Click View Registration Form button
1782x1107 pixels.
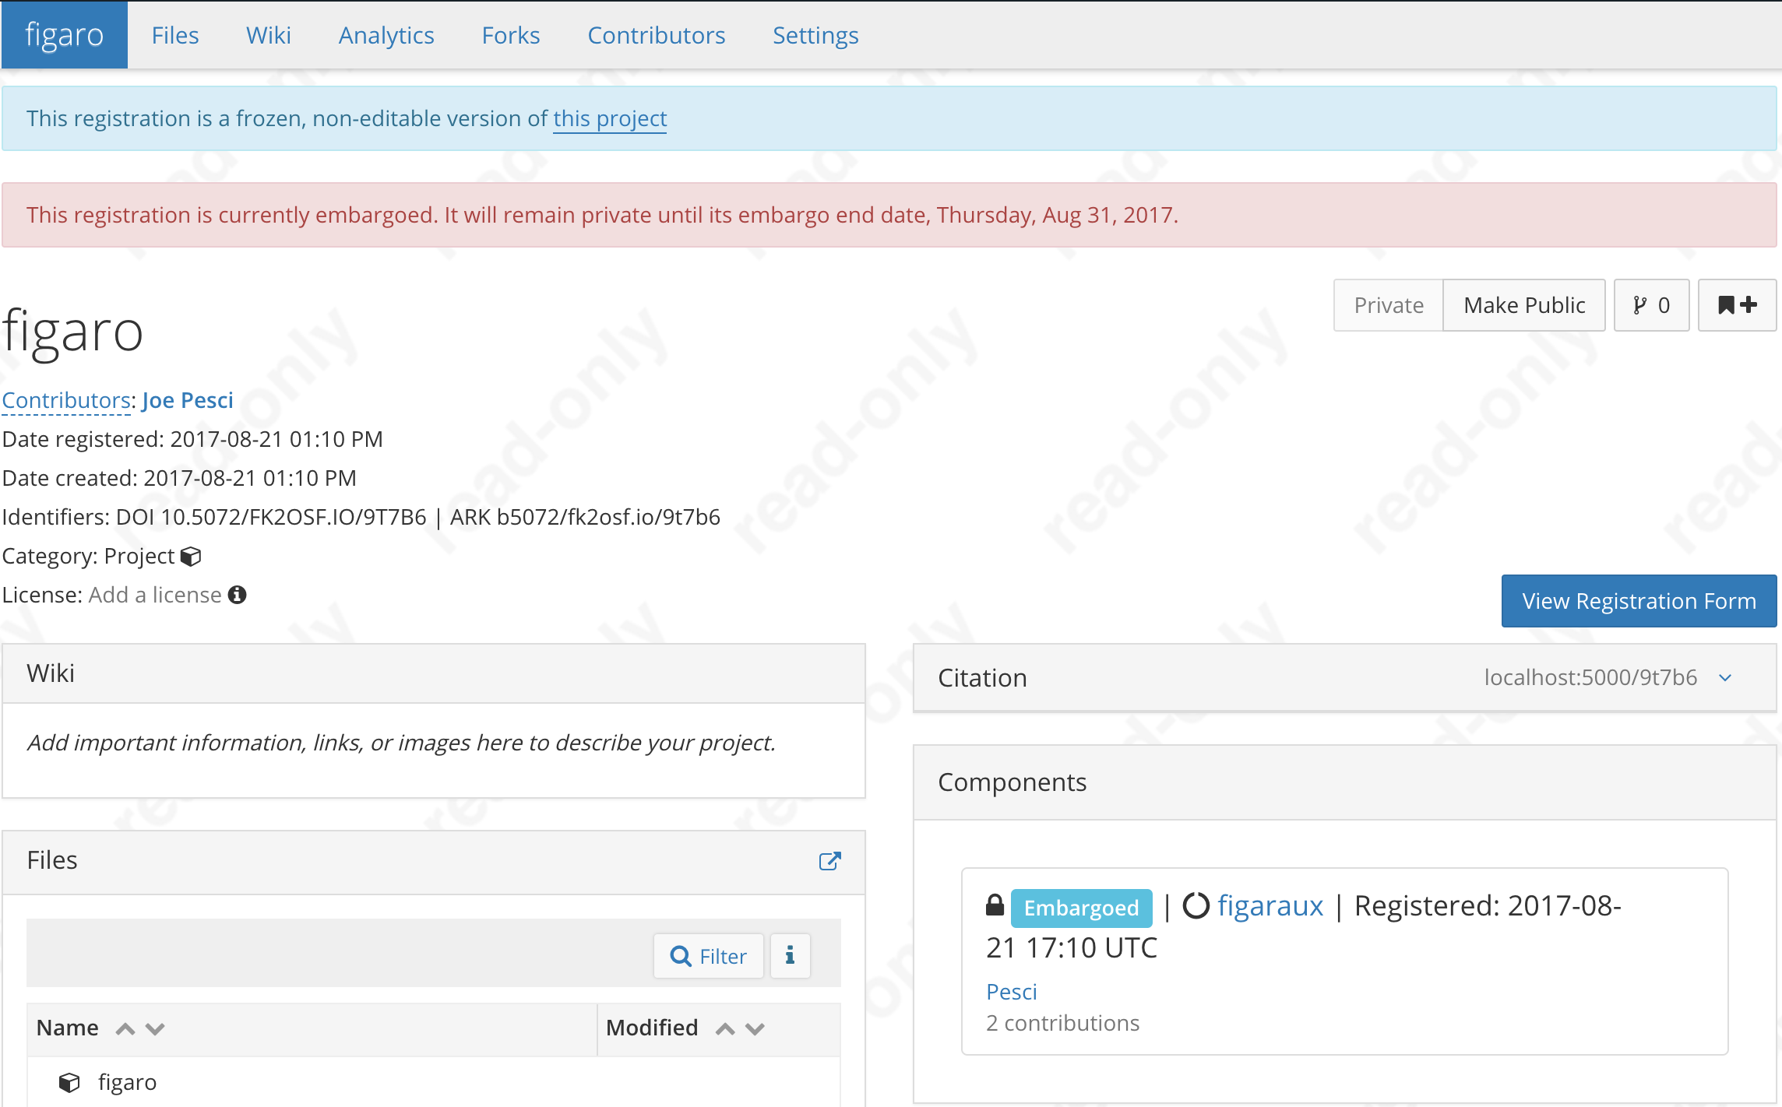(x=1639, y=601)
